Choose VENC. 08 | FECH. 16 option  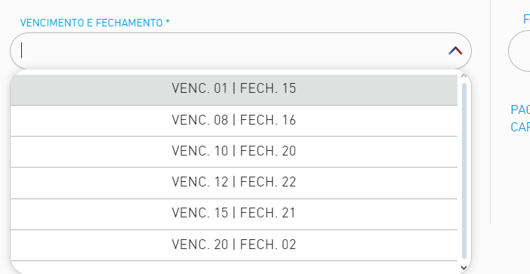pyautogui.click(x=234, y=121)
